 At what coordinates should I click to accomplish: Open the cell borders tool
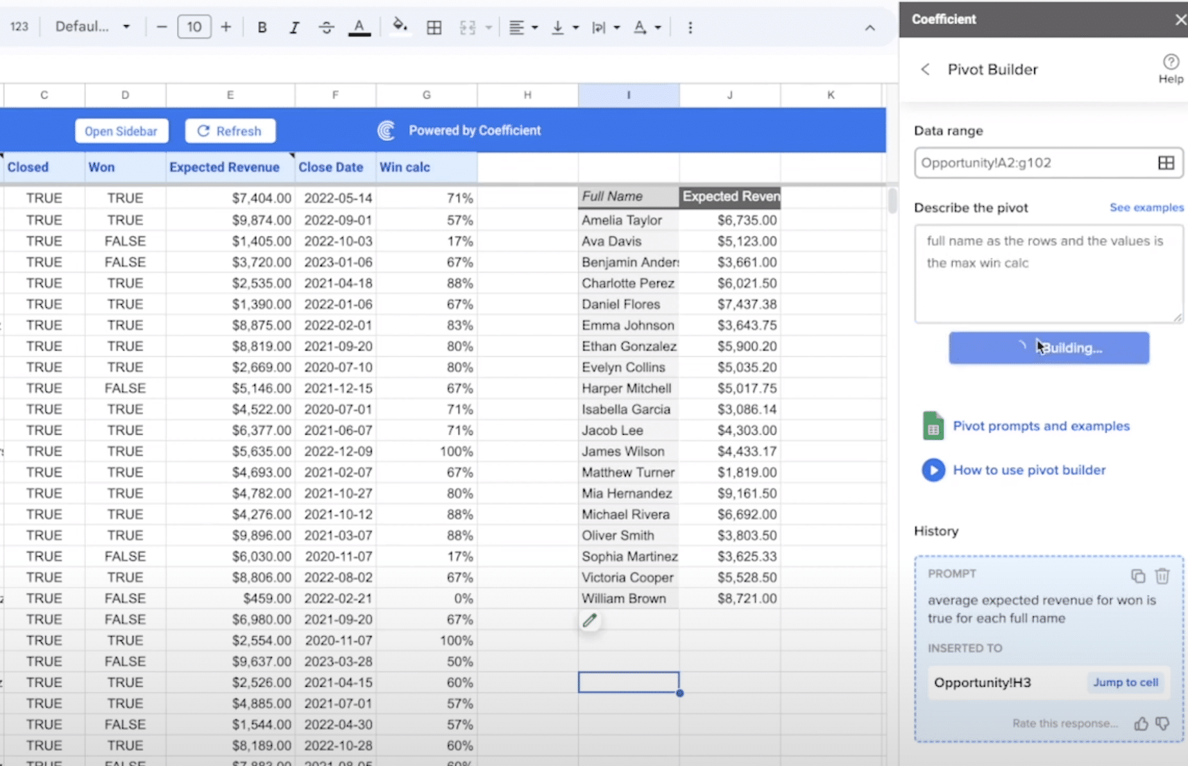click(434, 28)
